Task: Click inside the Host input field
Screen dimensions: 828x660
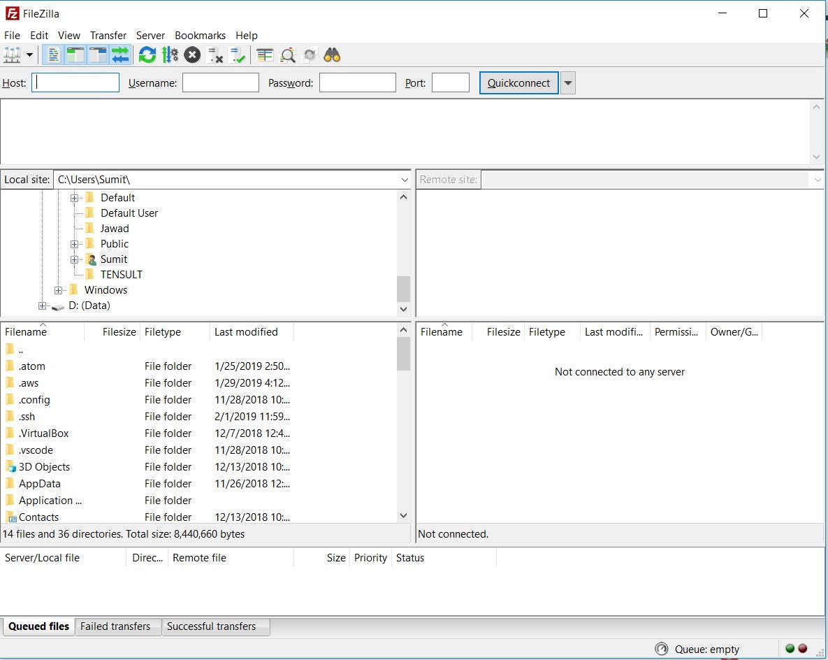Action: [75, 82]
